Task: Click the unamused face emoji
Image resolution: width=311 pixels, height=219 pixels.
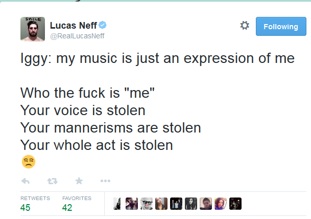Action: [x=29, y=162]
